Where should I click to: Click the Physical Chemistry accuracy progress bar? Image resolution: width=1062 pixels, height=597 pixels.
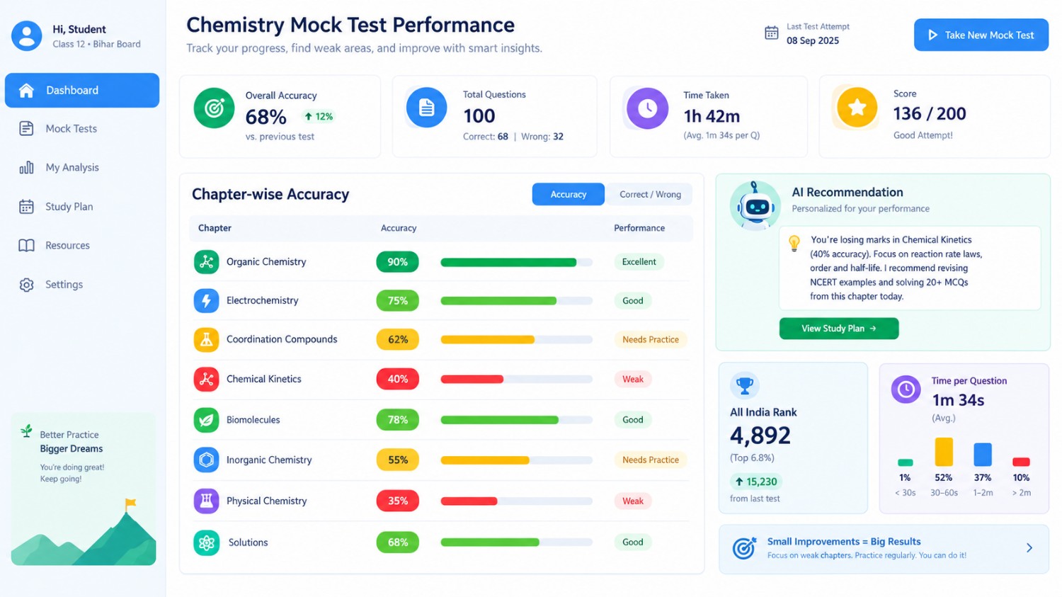coord(516,501)
